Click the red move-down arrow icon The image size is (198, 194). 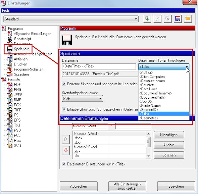(x=66, y=150)
